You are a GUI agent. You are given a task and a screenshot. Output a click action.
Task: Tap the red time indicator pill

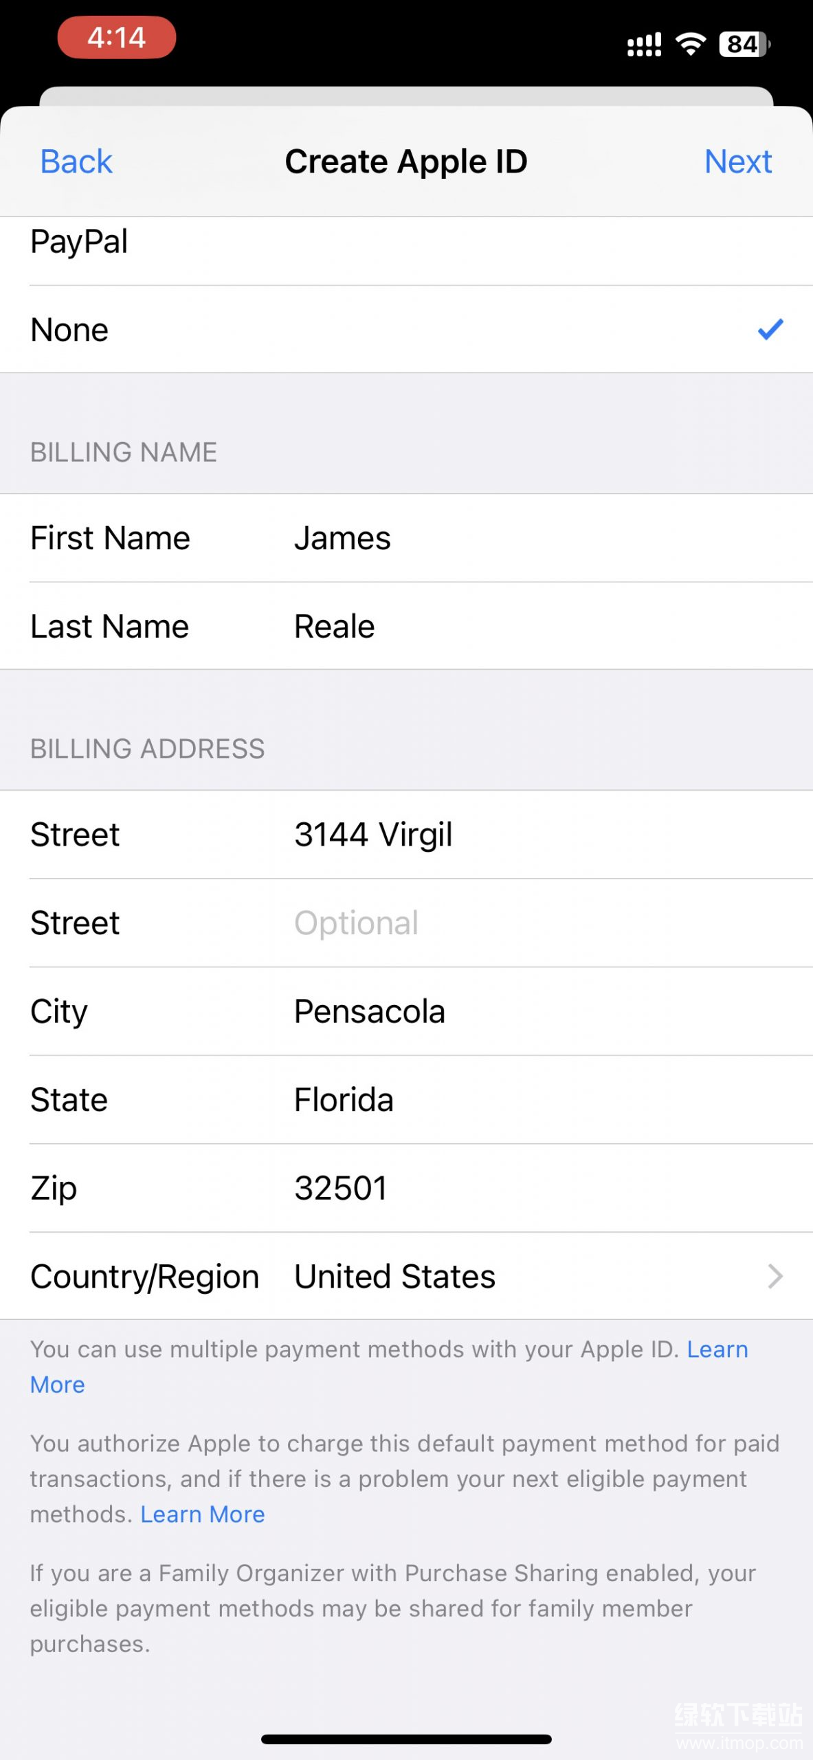coord(117,38)
